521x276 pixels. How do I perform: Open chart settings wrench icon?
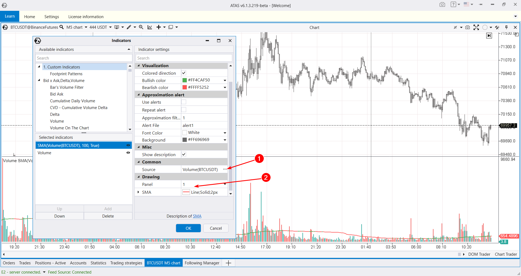tap(497, 27)
